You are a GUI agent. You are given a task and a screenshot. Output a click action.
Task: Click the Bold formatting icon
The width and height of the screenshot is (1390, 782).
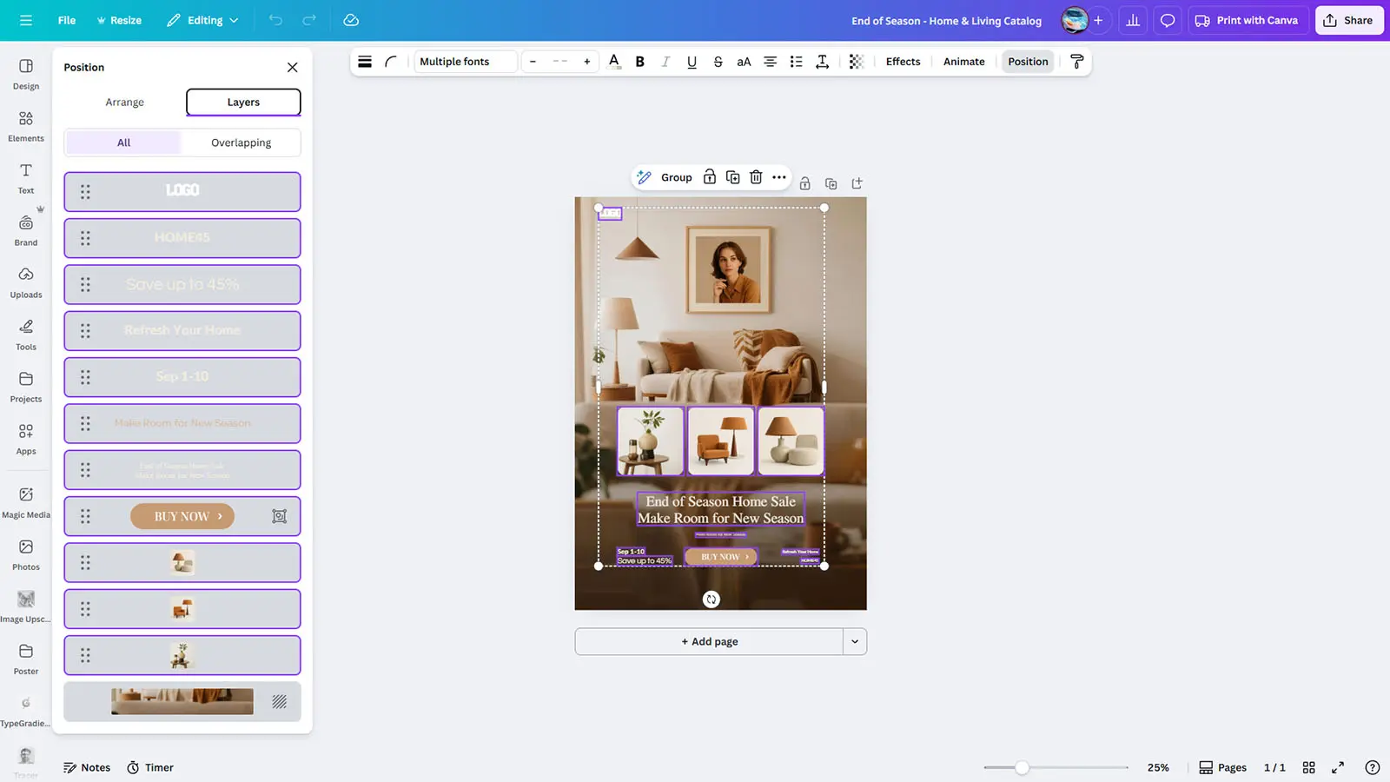(640, 62)
